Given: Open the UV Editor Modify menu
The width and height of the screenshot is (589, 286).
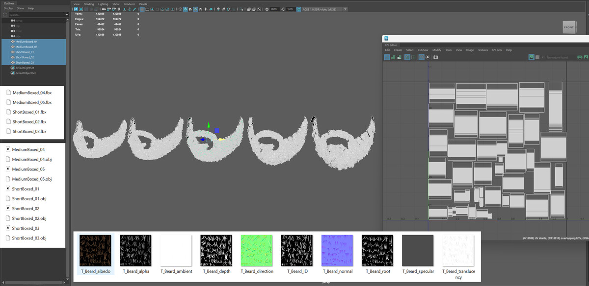Looking at the screenshot, I should 436,50.
